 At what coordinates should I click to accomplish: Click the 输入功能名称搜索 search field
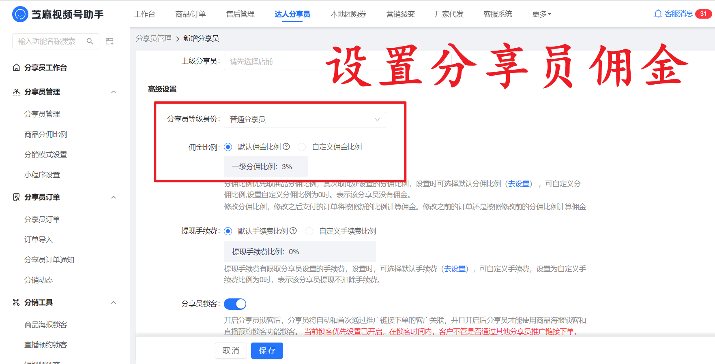pyautogui.click(x=56, y=41)
